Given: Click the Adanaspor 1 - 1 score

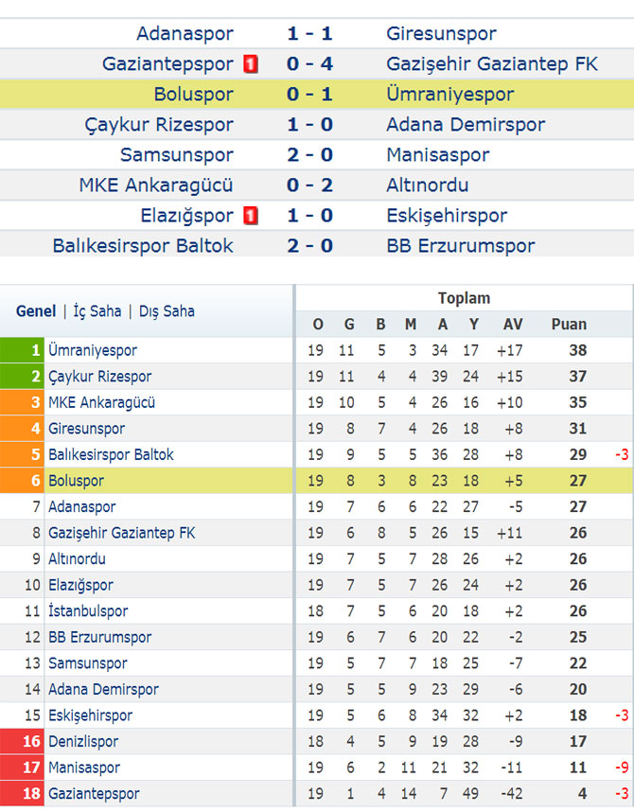Looking at the screenshot, I should [x=309, y=34].
